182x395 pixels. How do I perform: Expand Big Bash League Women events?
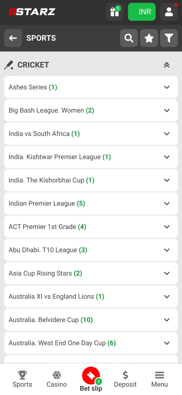pyautogui.click(x=91, y=110)
